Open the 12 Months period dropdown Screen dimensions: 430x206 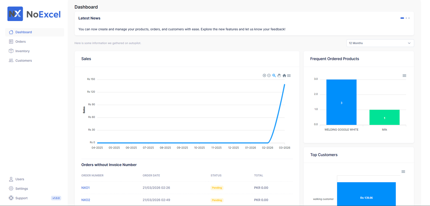[380, 43]
